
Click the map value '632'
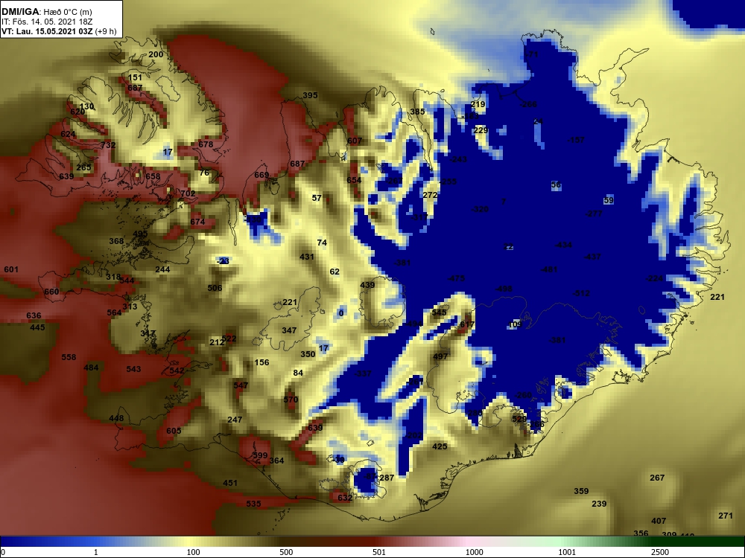coord(345,498)
